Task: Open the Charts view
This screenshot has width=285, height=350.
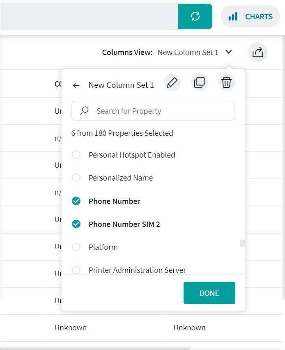Action: pos(251,17)
